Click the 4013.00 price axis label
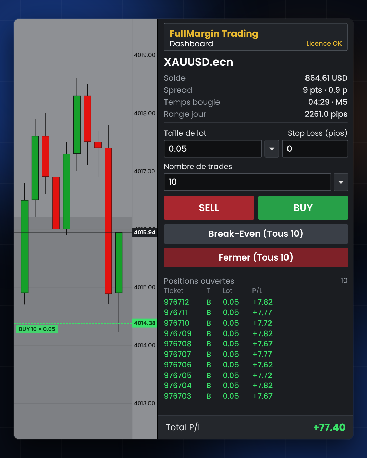The height and width of the screenshot is (458, 367). 144,403
